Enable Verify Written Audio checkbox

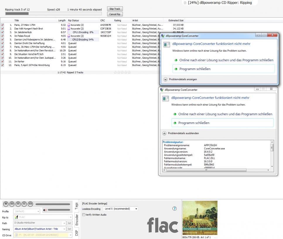coord(84,215)
